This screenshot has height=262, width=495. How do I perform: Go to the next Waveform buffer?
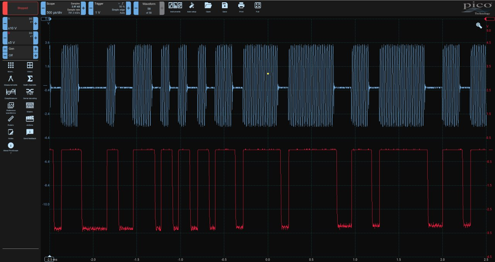162,8
